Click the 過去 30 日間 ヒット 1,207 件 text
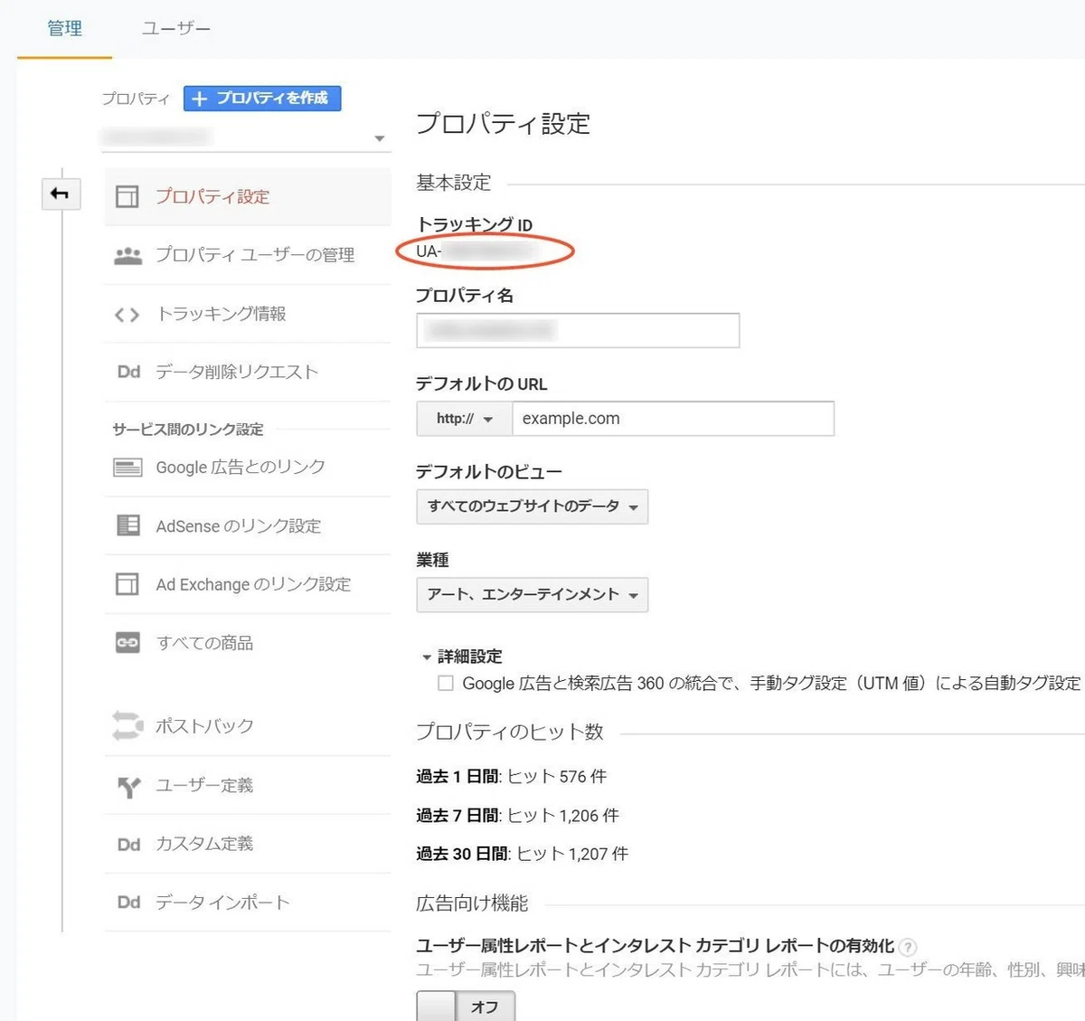Screen dimensions: 1085x1021 [522, 854]
